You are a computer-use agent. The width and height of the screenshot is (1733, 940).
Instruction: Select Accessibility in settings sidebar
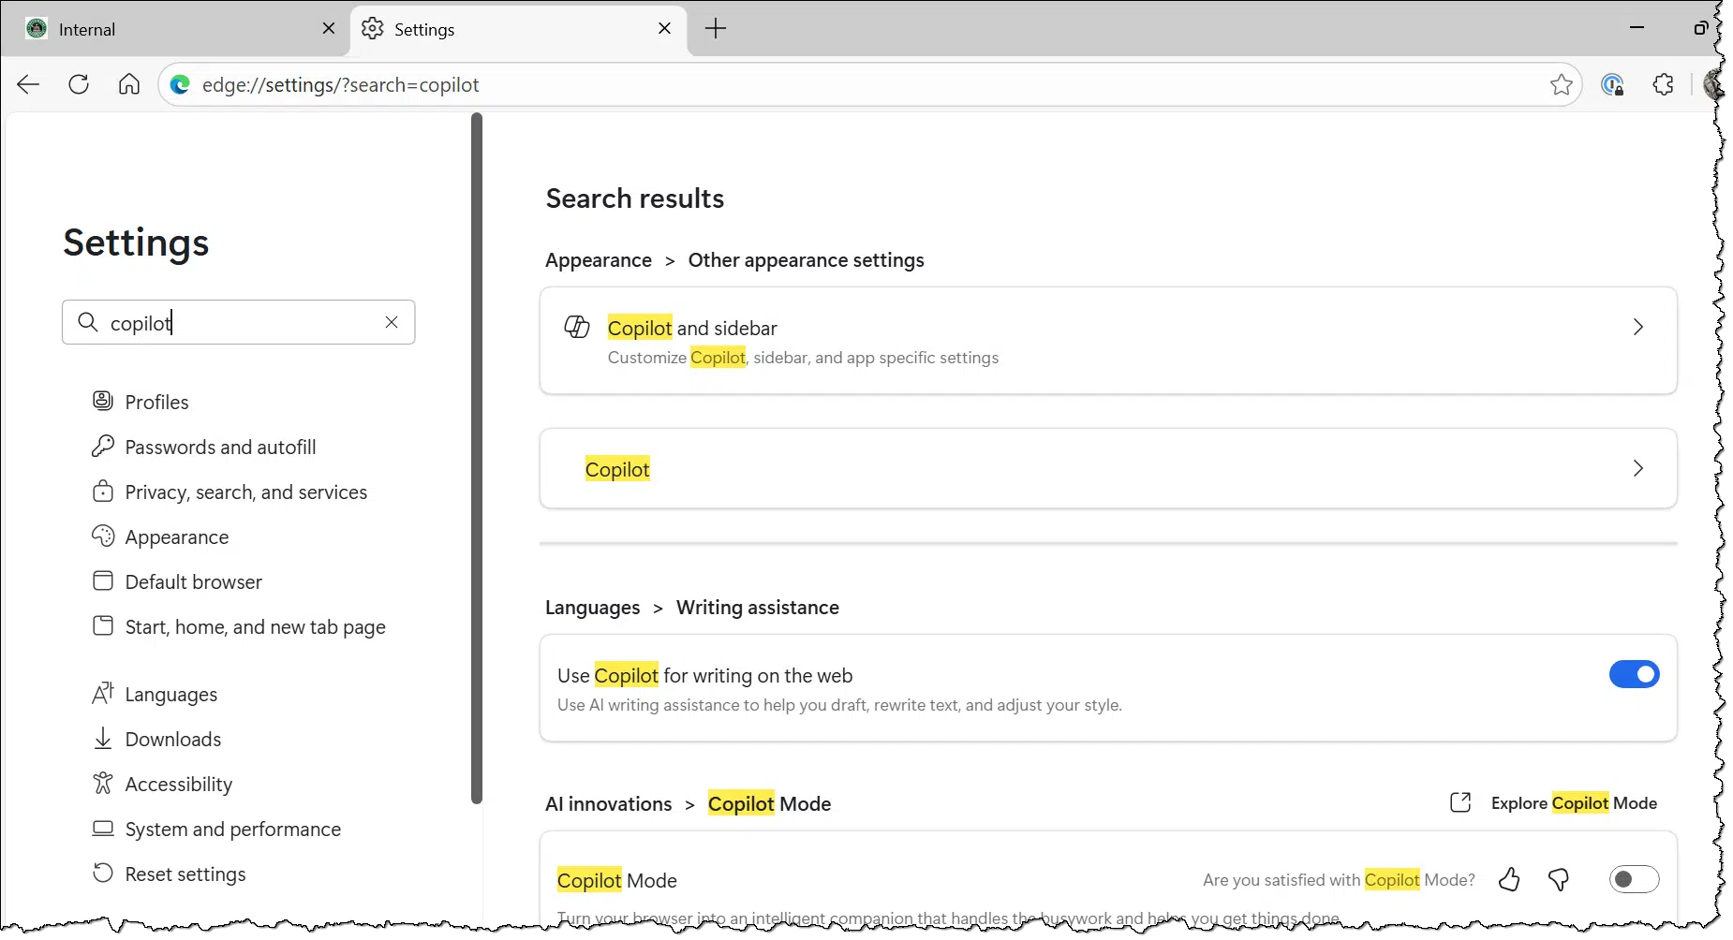click(x=178, y=785)
